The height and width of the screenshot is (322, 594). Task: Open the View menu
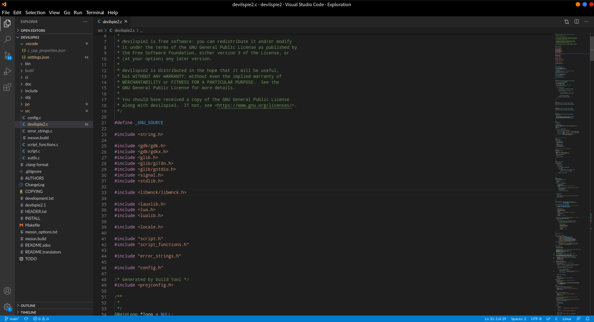[x=54, y=13]
